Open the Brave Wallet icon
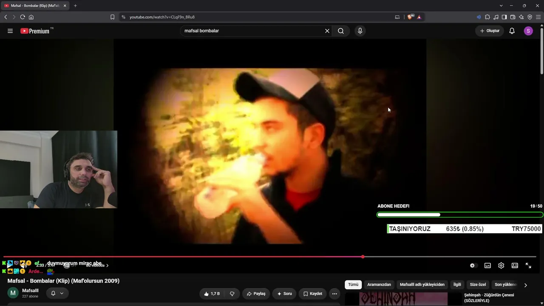This screenshot has width=544, height=306. click(513, 17)
